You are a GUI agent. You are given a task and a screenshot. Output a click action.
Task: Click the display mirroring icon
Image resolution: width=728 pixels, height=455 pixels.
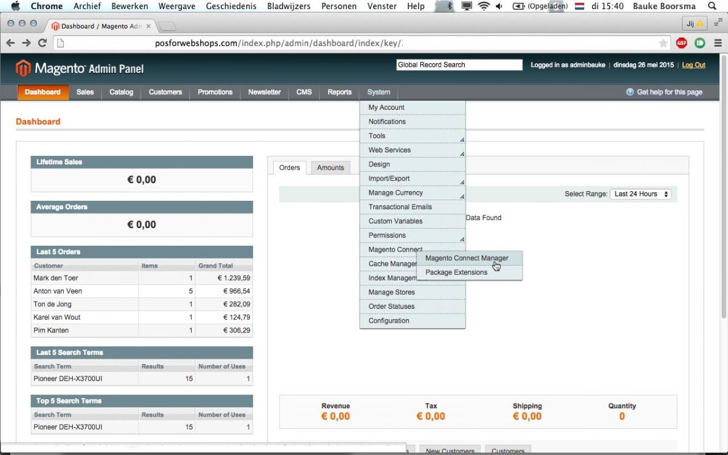pyautogui.click(x=467, y=6)
